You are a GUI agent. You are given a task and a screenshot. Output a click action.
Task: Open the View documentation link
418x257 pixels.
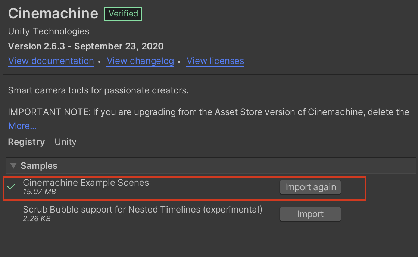[x=51, y=61]
